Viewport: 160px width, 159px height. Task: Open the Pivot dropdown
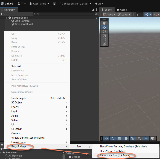(x=109, y=15)
